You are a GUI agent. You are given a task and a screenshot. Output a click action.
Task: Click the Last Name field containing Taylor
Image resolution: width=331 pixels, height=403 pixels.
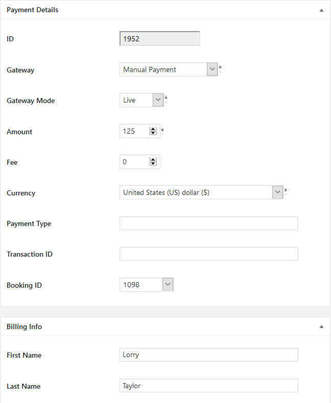click(209, 385)
